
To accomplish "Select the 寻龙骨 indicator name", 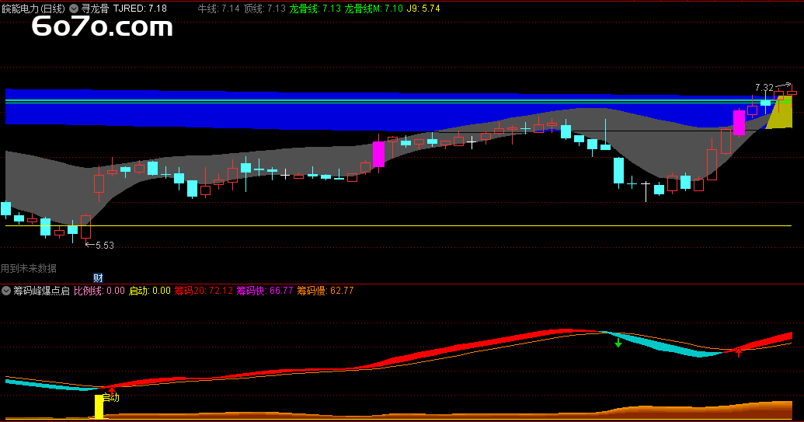I will point(96,9).
